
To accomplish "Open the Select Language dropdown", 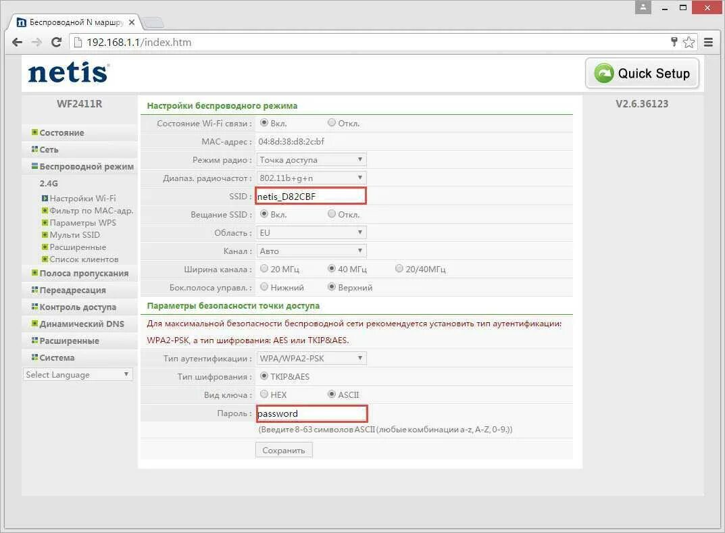I will pos(78,374).
